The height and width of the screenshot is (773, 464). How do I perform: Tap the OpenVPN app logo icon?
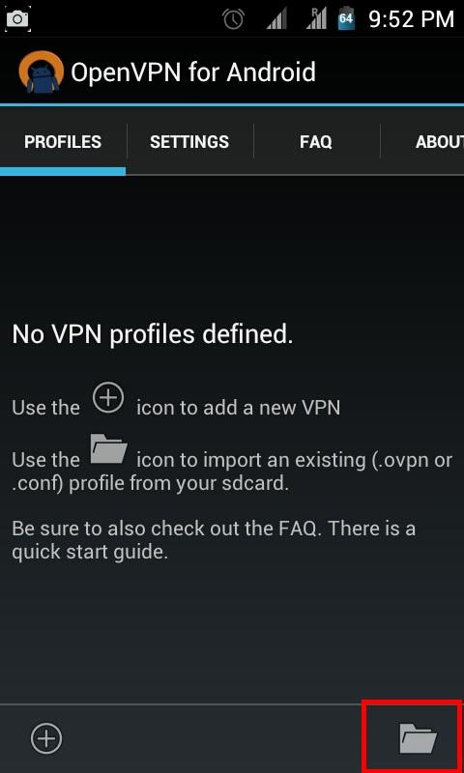pyautogui.click(x=42, y=72)
